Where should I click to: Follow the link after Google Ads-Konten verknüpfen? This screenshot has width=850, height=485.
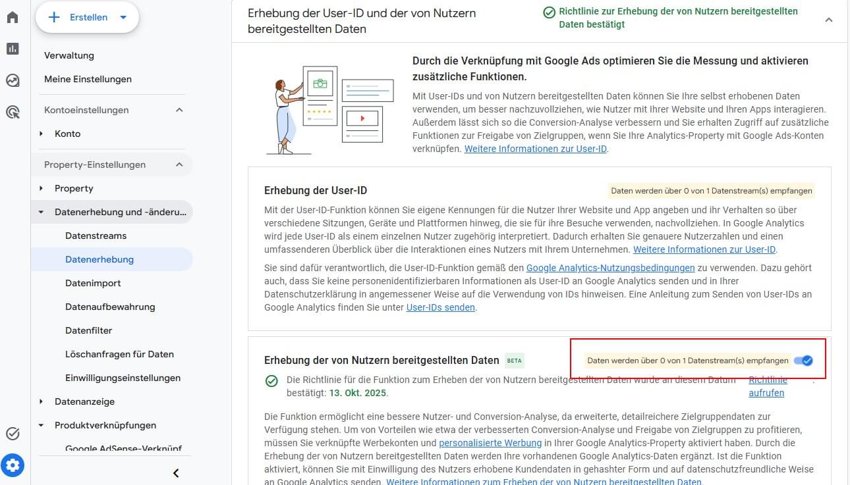(535, 149)
